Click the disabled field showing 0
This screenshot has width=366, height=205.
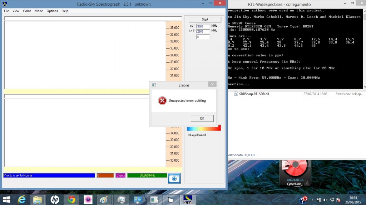click(x=203, y=37)
